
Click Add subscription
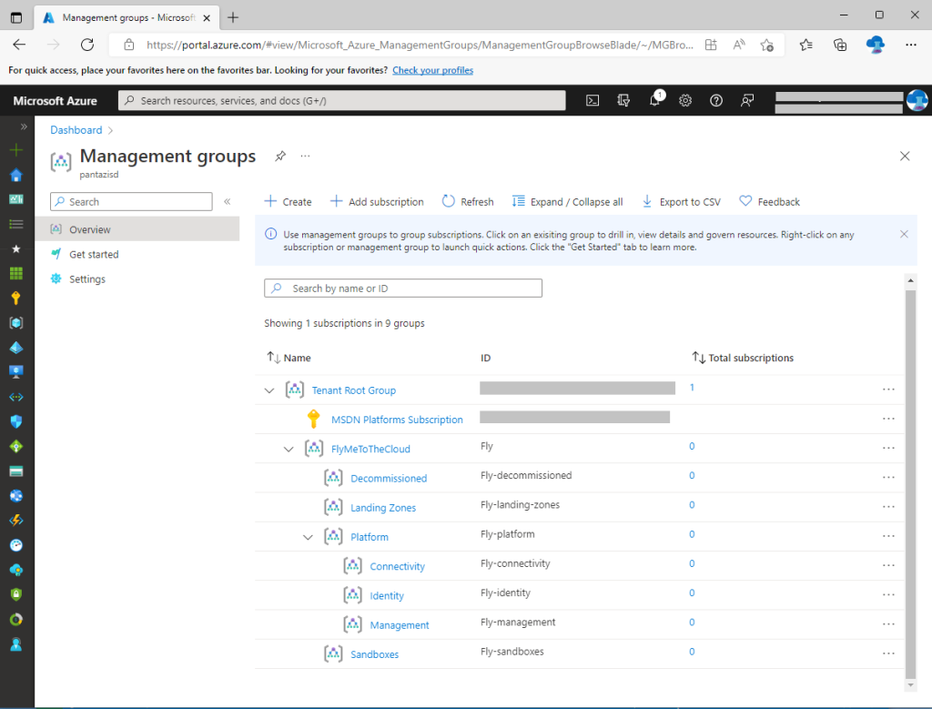tap(377, 201)
